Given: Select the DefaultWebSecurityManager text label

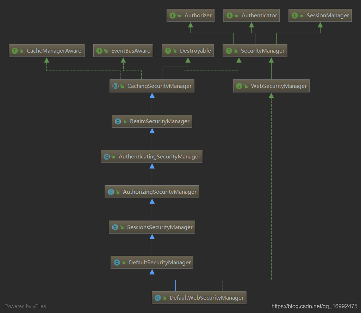Looking at the screenshot, I should click(206, 298).
